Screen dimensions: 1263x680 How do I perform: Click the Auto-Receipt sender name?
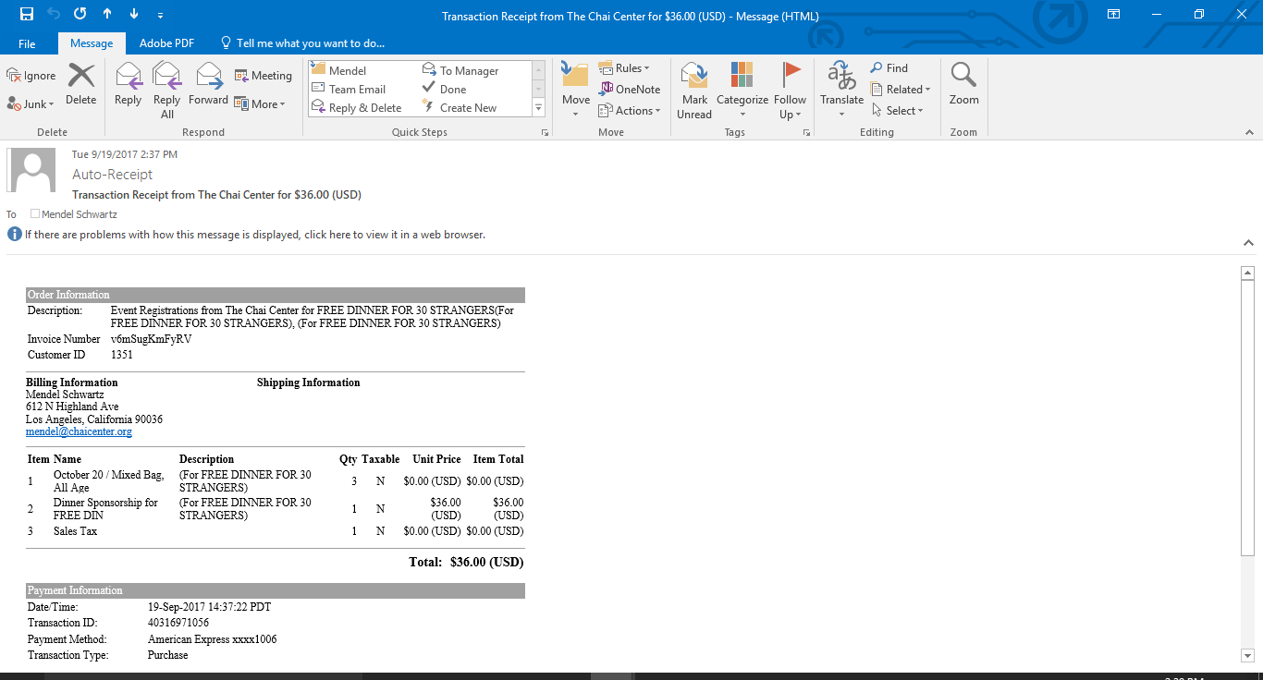(x=113, y=175)
